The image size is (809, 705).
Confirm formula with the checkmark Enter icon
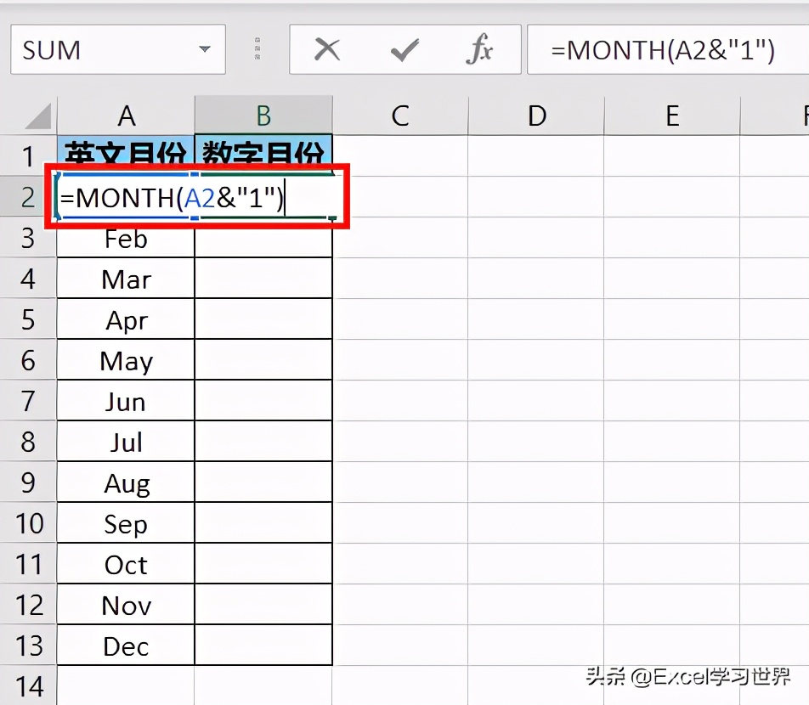pos(405,50)
